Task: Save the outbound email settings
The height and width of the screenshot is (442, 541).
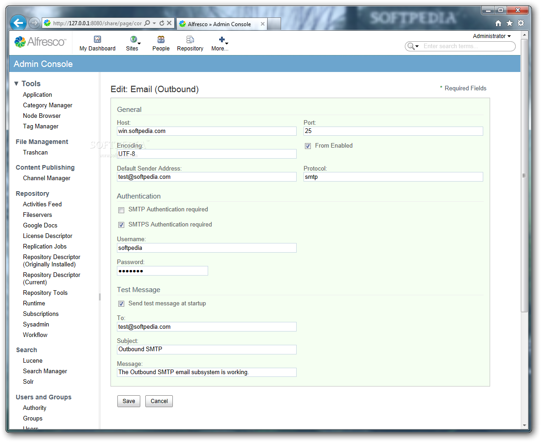Action: (129, 401)
